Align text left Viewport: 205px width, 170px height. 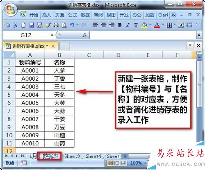click(x=96, y=25)
